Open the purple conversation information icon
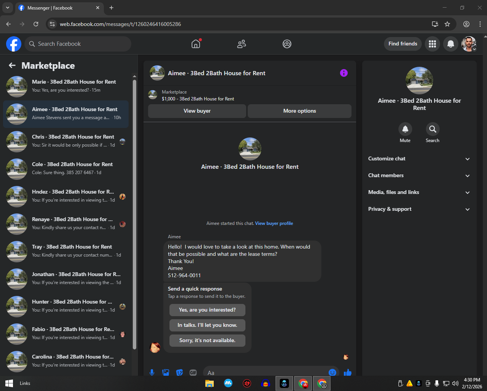 344,73
